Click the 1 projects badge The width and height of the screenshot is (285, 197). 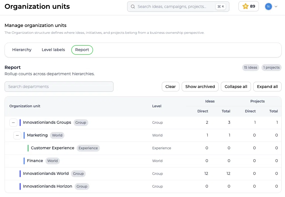(x=271, y=68)
